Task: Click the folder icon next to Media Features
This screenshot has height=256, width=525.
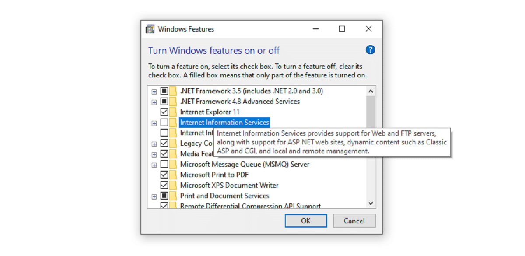Action: [172, 154]
